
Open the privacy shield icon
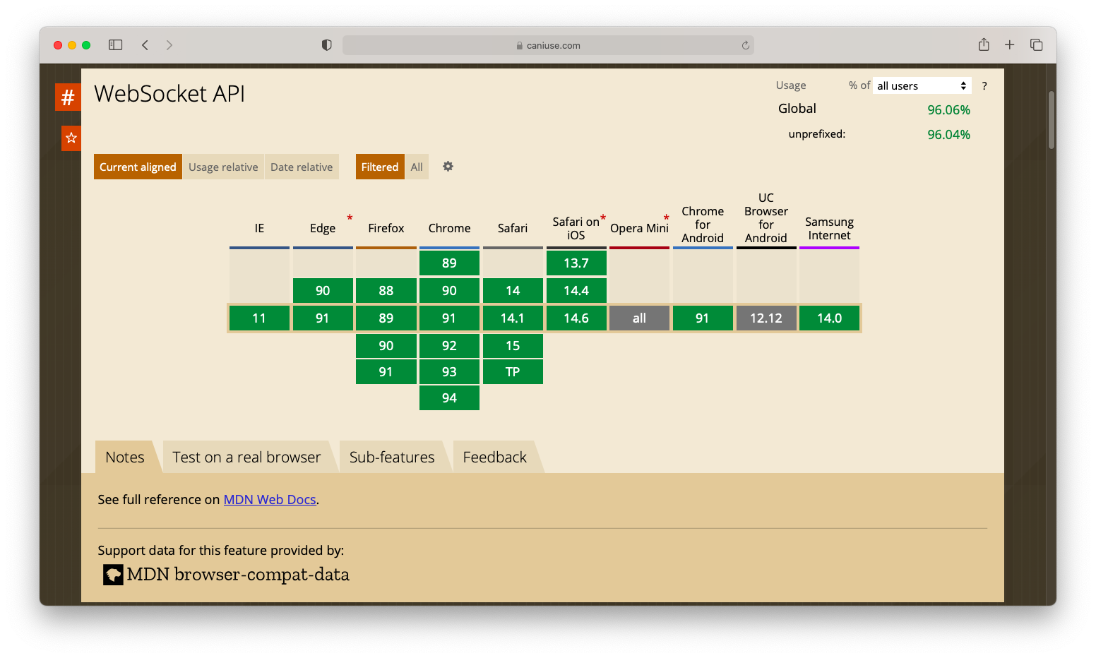click(x=326, y=45)
